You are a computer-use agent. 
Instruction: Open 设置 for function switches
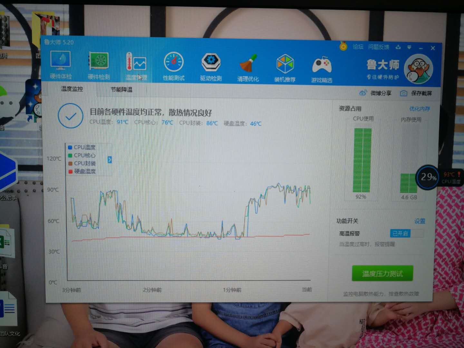click(420, 221)
